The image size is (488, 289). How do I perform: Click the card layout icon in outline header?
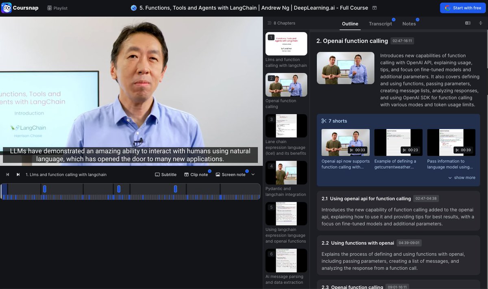(x=468, y=23)
